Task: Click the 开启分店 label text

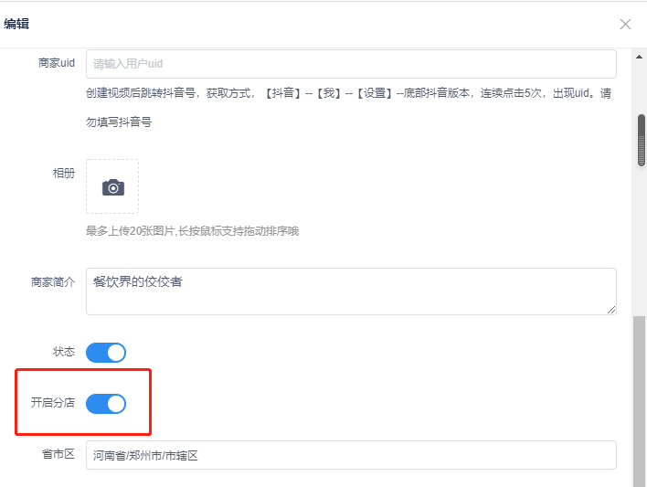Action: 53,403
